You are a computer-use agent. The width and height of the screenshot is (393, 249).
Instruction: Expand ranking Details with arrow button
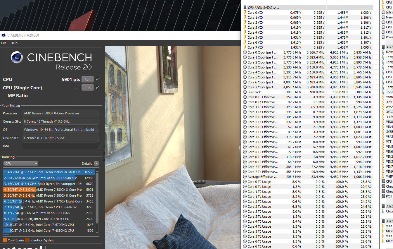click(x=96, y=164)
